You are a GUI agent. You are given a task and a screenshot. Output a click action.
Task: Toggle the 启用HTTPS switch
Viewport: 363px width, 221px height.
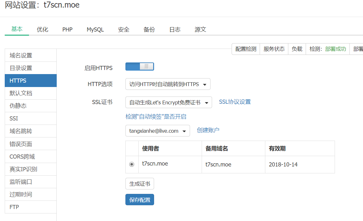tap(140, 67)
